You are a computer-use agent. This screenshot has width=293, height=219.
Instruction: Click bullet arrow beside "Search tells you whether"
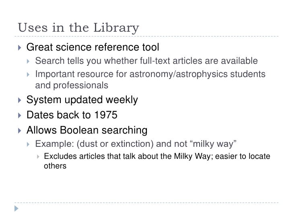[28, 61]
